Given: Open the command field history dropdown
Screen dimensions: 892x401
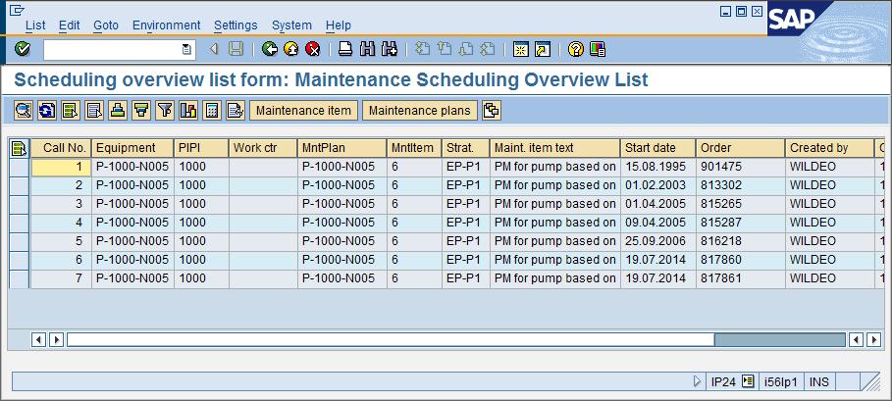Looking at the screenshot, I should (x=186, y=49).
